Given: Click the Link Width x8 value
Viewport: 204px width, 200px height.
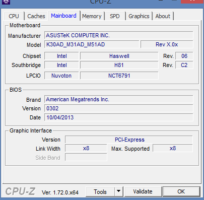Looking at the screenshot, I should tap(86, 149).
